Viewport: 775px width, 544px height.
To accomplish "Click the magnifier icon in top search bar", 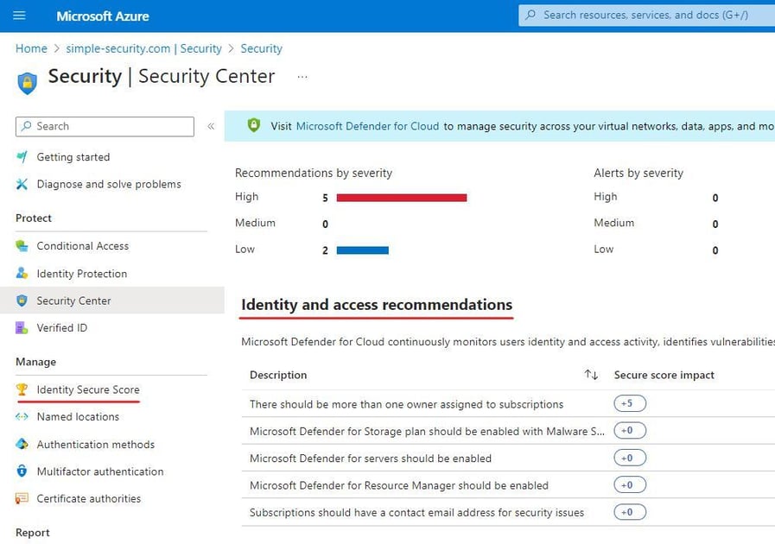I will 530,15.
